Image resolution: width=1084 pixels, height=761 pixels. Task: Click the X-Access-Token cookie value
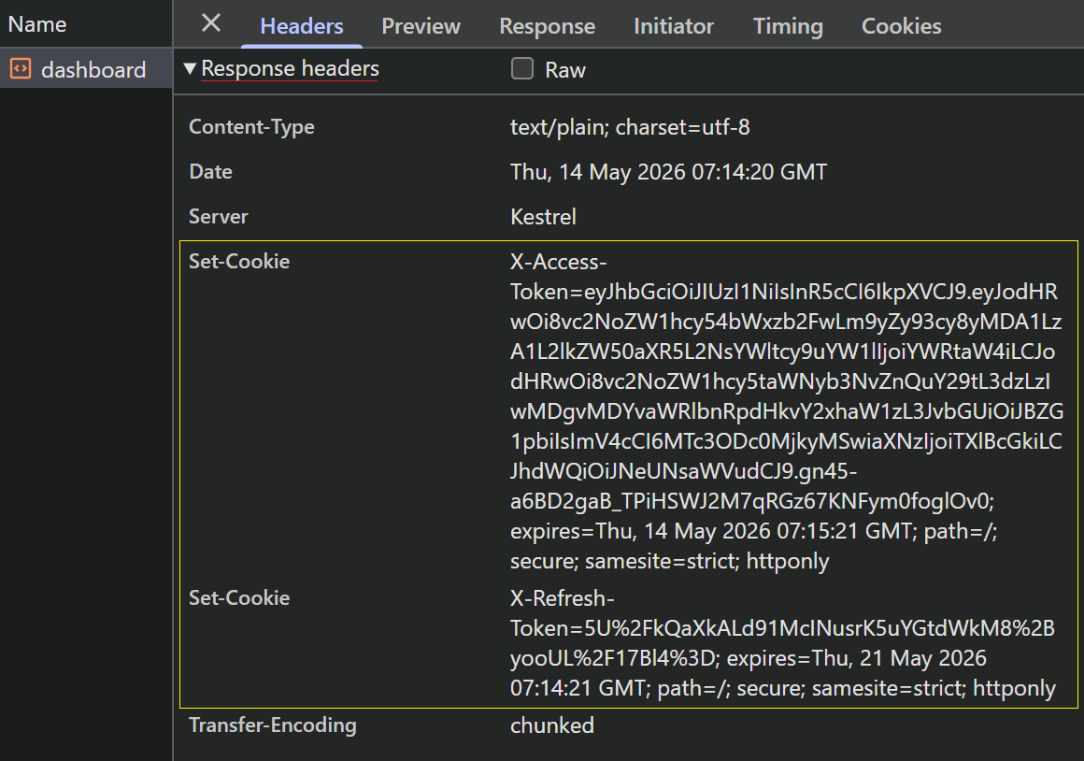point(787,411)
